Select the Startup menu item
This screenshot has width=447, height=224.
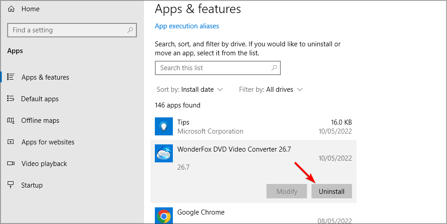tap(32, 185)
